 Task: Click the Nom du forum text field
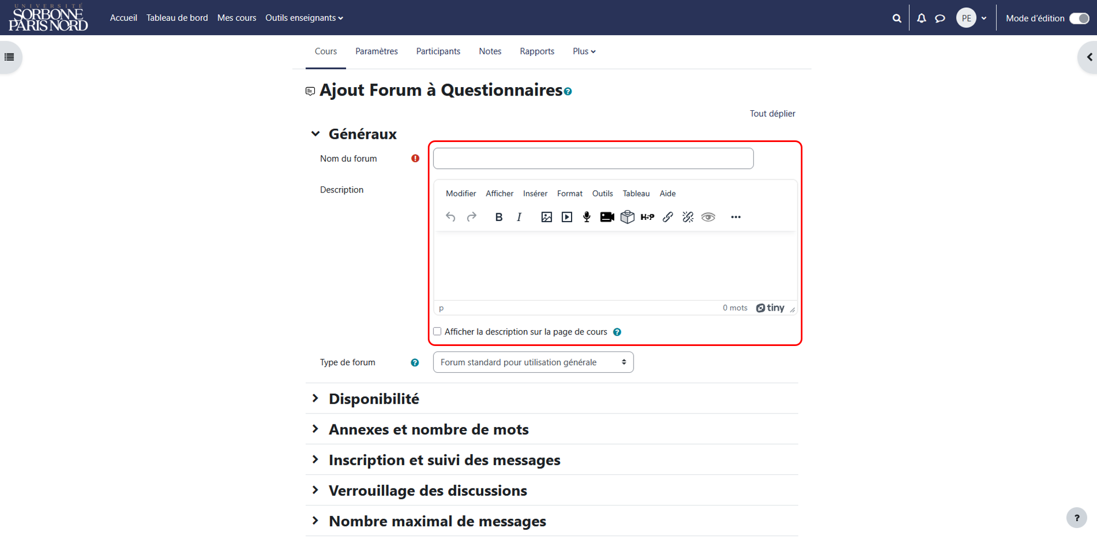(x=593, y=158)
